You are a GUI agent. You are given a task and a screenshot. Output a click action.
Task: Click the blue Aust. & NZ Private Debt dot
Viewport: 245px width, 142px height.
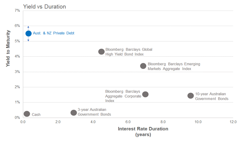28,33
